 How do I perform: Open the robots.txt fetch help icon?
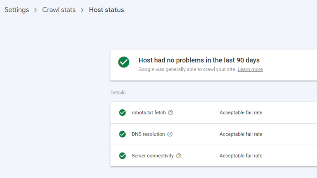coord(171,112)
